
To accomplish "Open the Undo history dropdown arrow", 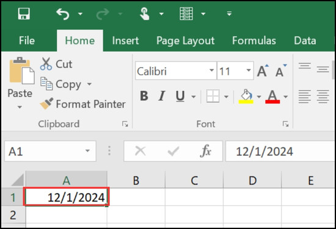I will [x=80, y=14].
